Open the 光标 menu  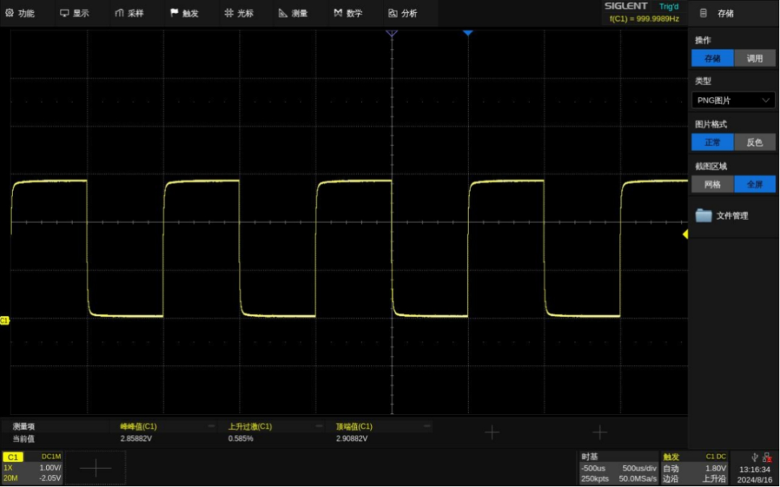pyautogui.click(x=239, y=14)
